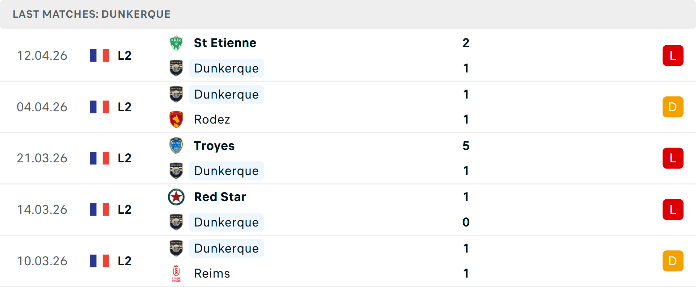The width and height of the screenshot is (696, 287).
Task: Click the Rodez club crest
Action: [176, 120]
